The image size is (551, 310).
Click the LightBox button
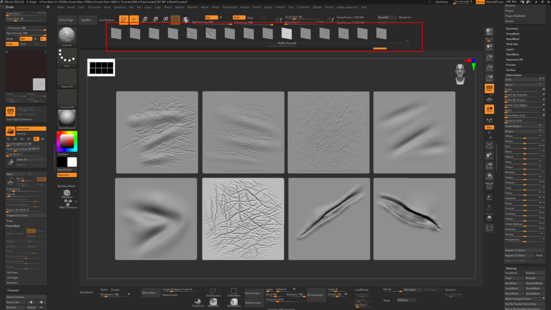[x=86, y=19]
